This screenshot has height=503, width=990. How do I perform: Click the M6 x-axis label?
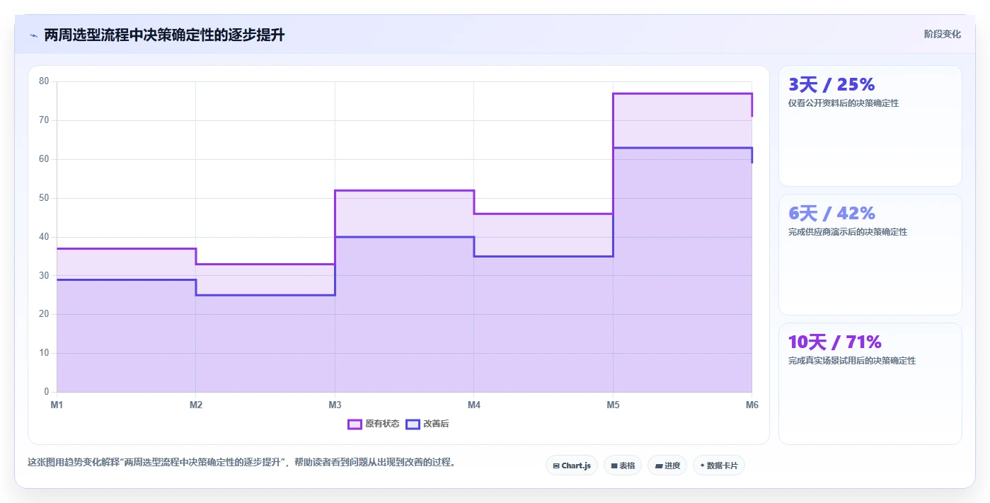(752, 405)
